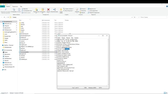Open Notepad's Формат menu
168x94 pixels.
tap(68, 38)
